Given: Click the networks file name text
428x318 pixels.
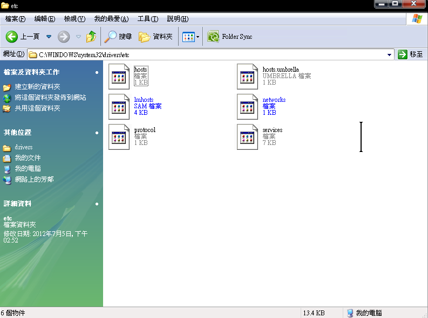Looking at the screenshot, I should point(274,100).
